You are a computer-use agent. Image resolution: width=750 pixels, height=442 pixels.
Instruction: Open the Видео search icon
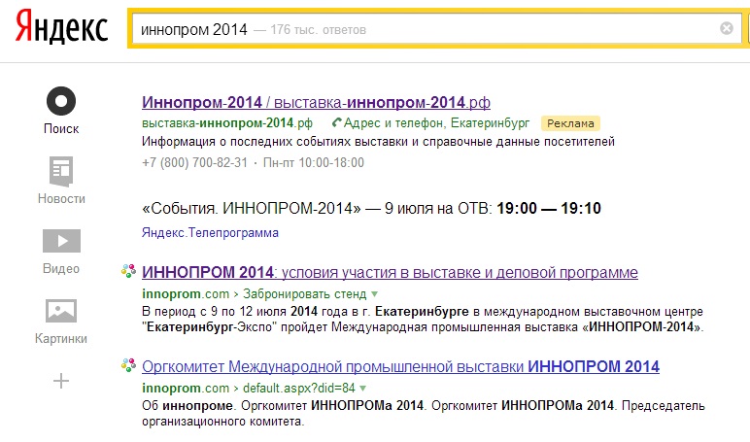(61, 241)
